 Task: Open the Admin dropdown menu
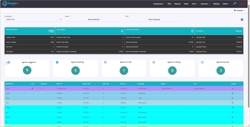(226, 4)
